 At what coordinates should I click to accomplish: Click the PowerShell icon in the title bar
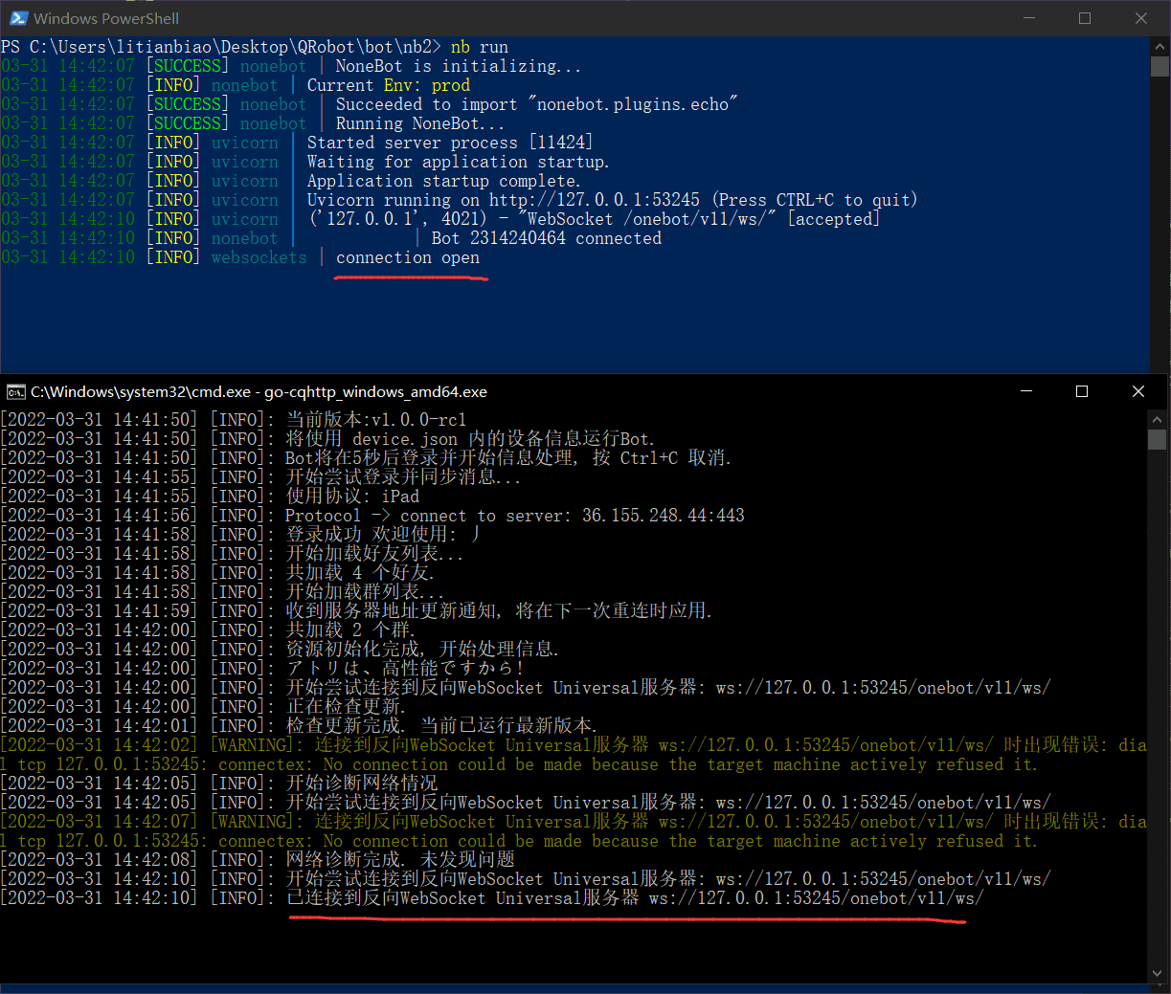tap(18, 18)
